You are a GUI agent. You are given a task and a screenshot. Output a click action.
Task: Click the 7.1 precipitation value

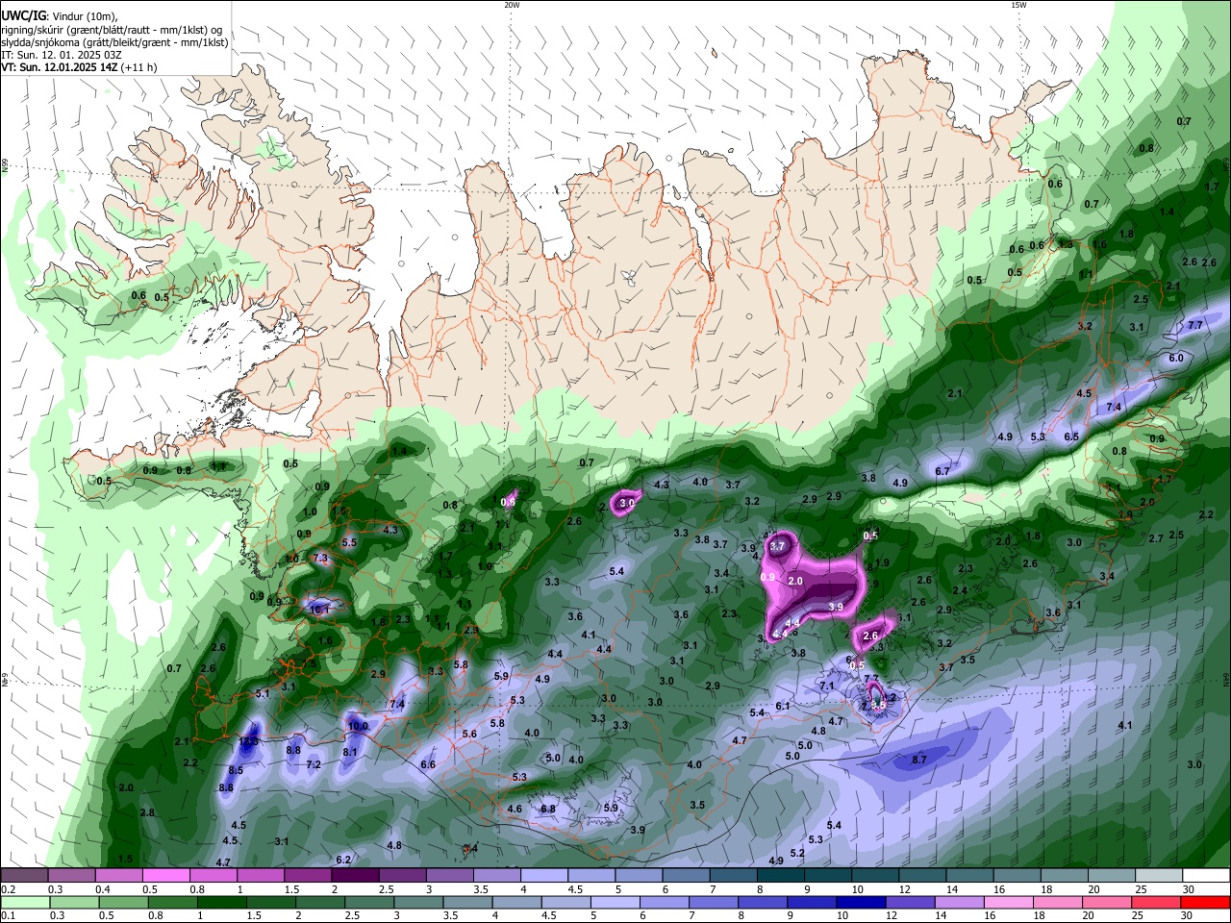click(827, 686)
